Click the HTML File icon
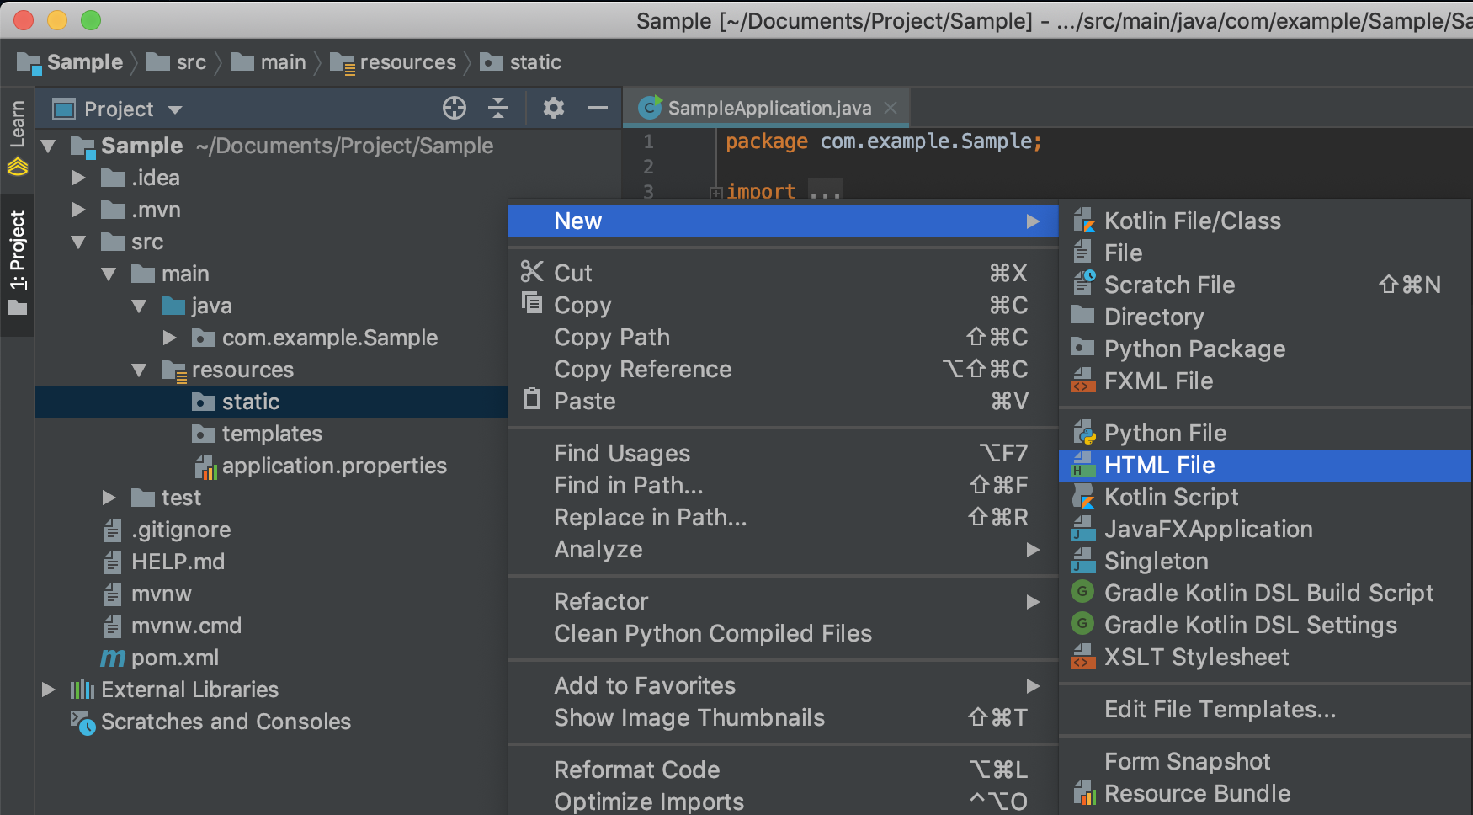 point(1082,465)
